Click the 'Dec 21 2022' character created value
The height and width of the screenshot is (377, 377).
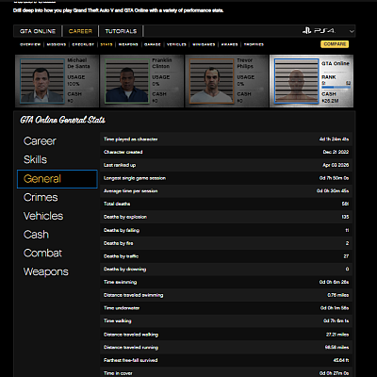[x=336, y=152]
